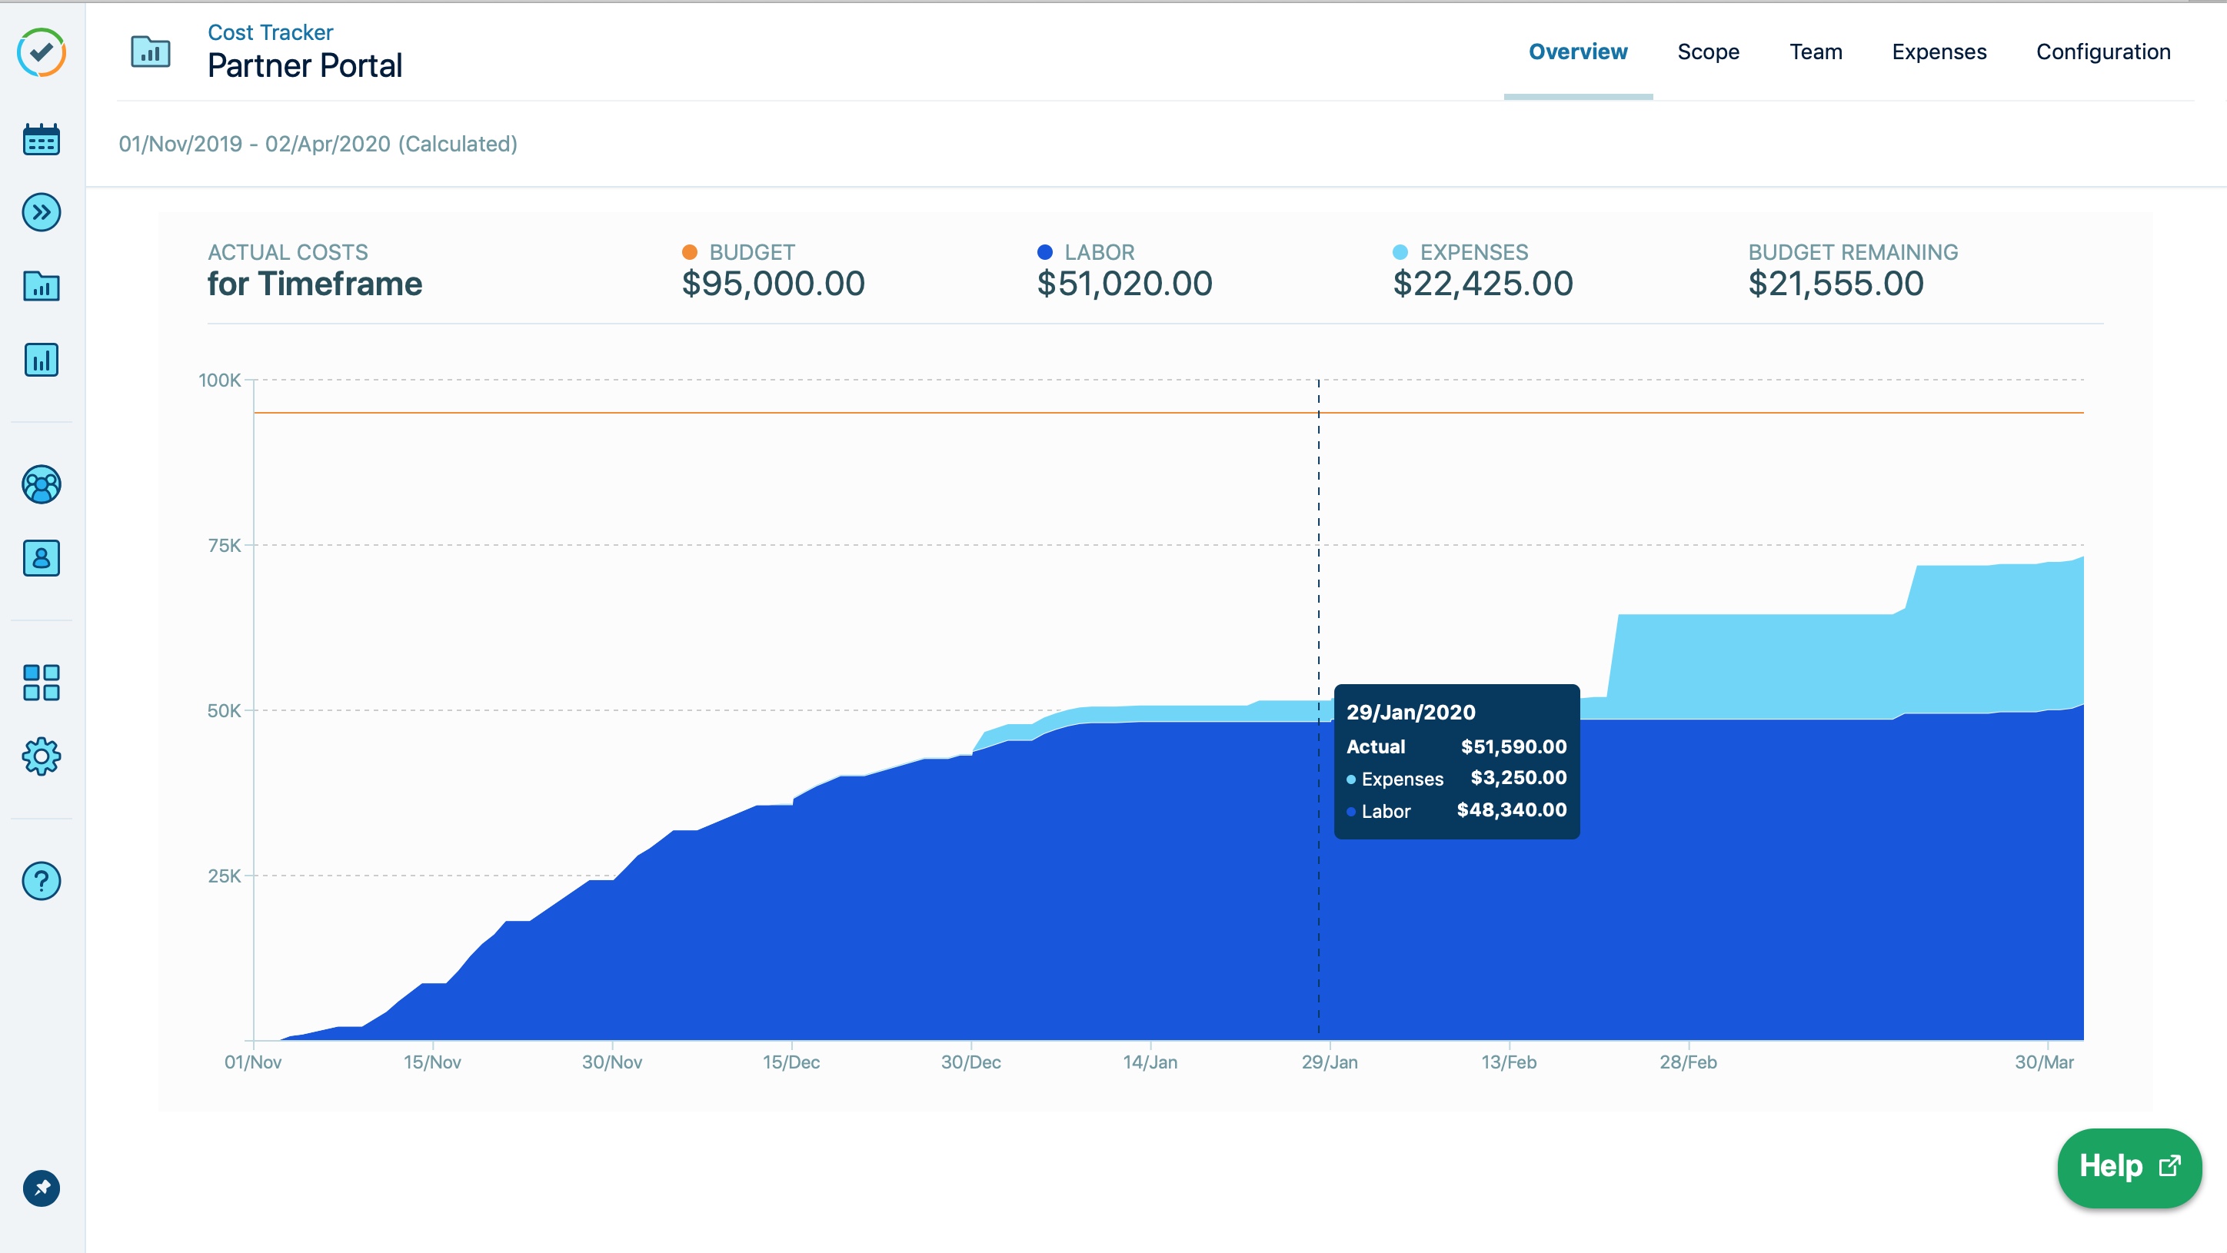Open the settings gear icon in sidebar
2227x1253 pixels.
[42, 756]
